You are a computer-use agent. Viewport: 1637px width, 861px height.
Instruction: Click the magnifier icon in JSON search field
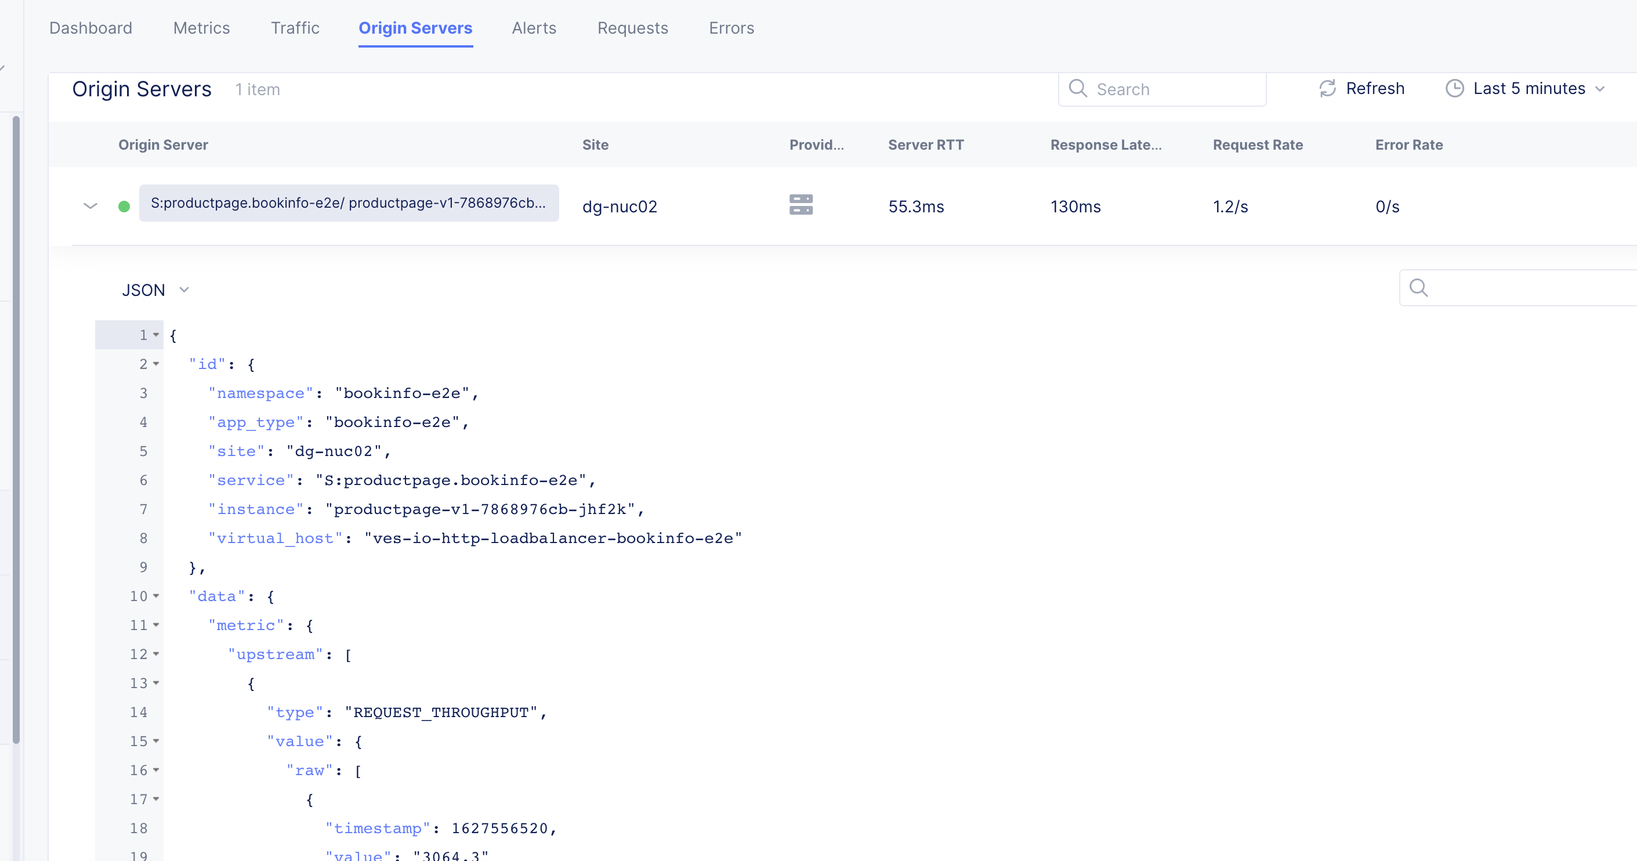coord(1418,288)
